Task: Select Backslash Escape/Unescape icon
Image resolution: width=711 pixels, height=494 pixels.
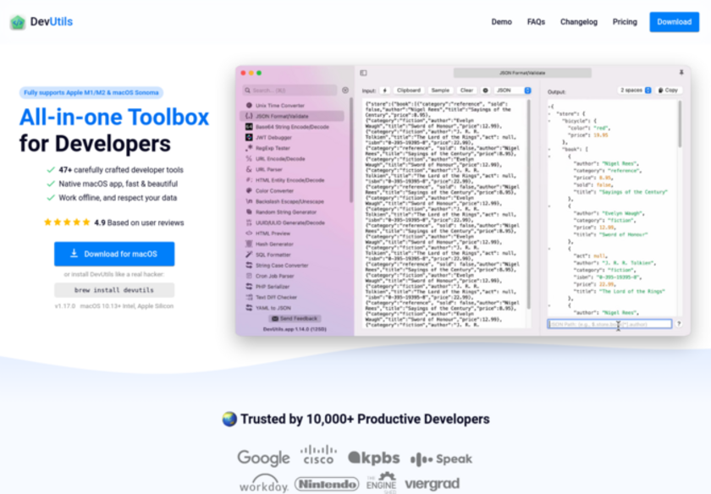Action: [x=249, y=201]
